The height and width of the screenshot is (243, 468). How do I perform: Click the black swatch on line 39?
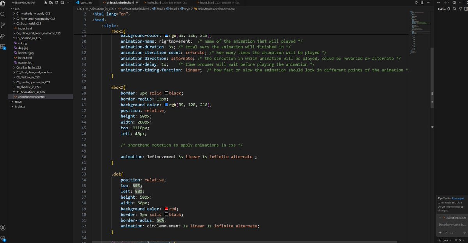click(x=167, y=93)
